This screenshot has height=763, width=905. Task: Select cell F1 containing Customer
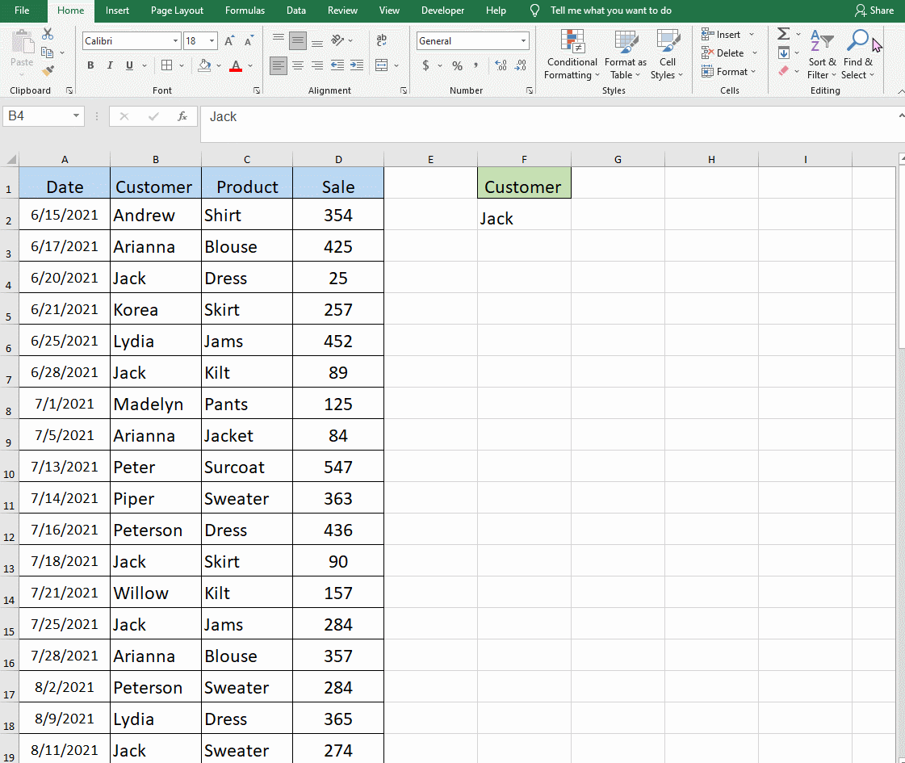[x=524, y=184]
